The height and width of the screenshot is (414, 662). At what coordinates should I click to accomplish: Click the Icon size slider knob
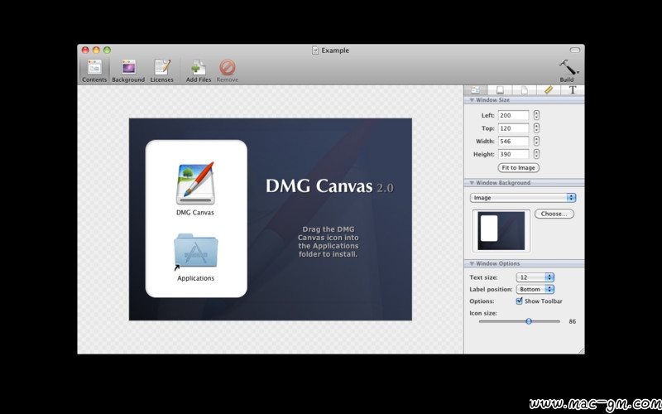[529, 321]
